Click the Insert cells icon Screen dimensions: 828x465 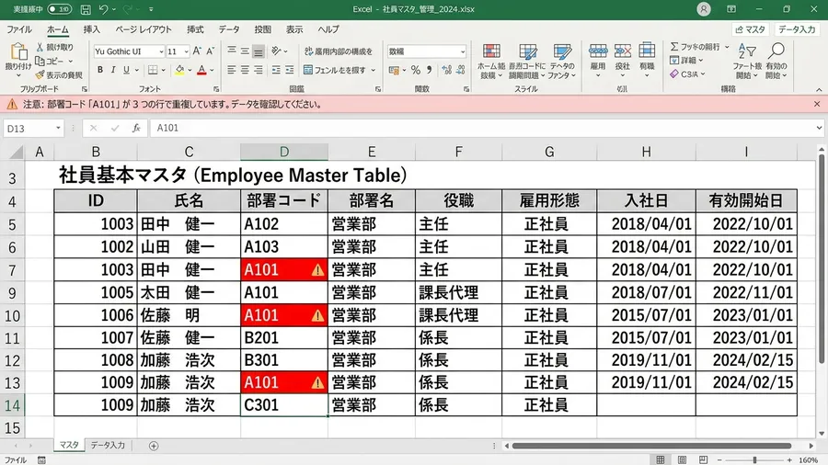[x=598, y=51]
